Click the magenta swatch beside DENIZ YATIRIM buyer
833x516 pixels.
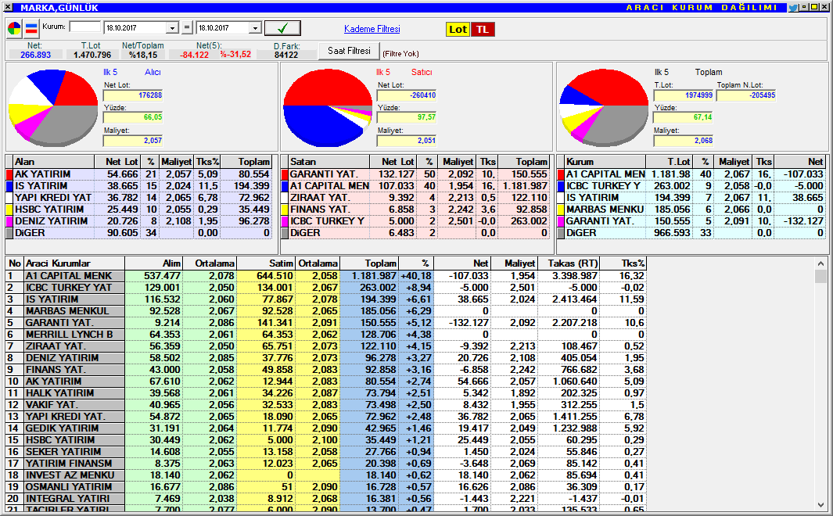(x=9, y=220)
